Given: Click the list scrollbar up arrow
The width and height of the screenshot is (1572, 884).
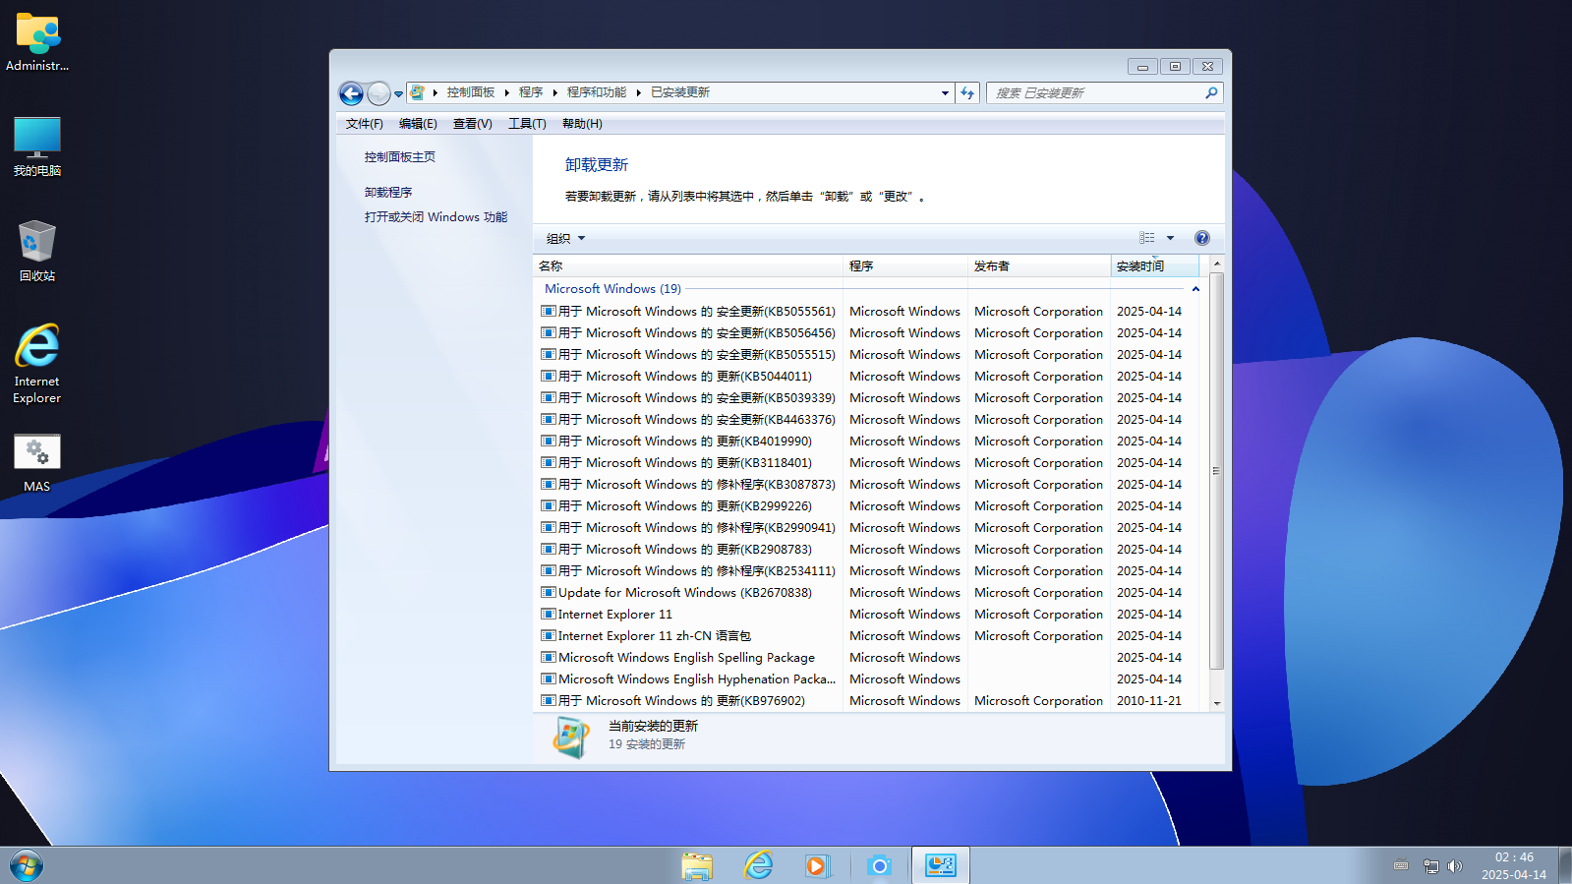Looking at the screenshot, I should pyautogui.click(x=1216, y=265).
